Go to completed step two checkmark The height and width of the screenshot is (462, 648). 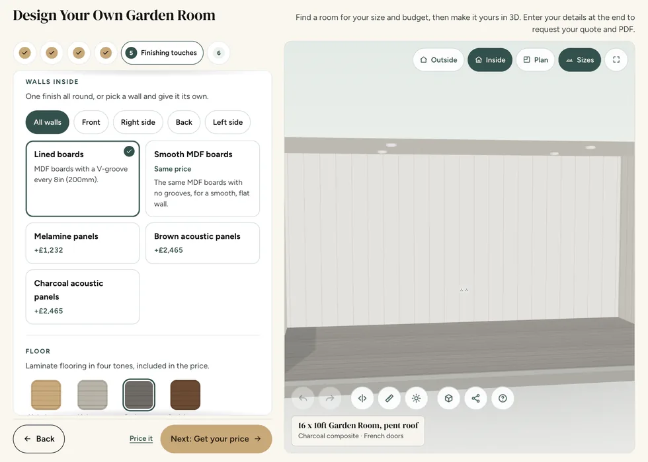(52, 53)
